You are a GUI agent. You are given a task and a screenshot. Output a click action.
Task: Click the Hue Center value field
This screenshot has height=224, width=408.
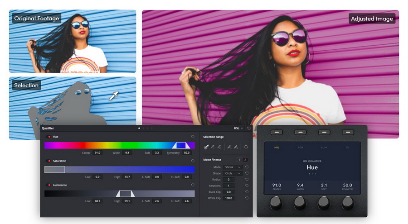[x=97, y=153]
